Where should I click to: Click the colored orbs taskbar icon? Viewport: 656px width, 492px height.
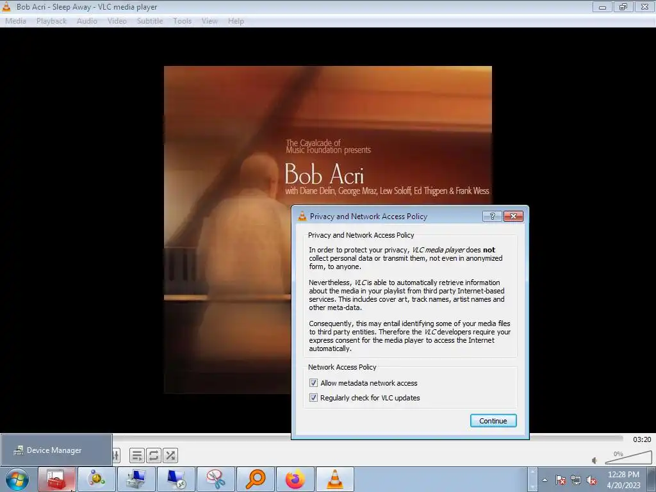pyautogui.click(x=97, y=479)
